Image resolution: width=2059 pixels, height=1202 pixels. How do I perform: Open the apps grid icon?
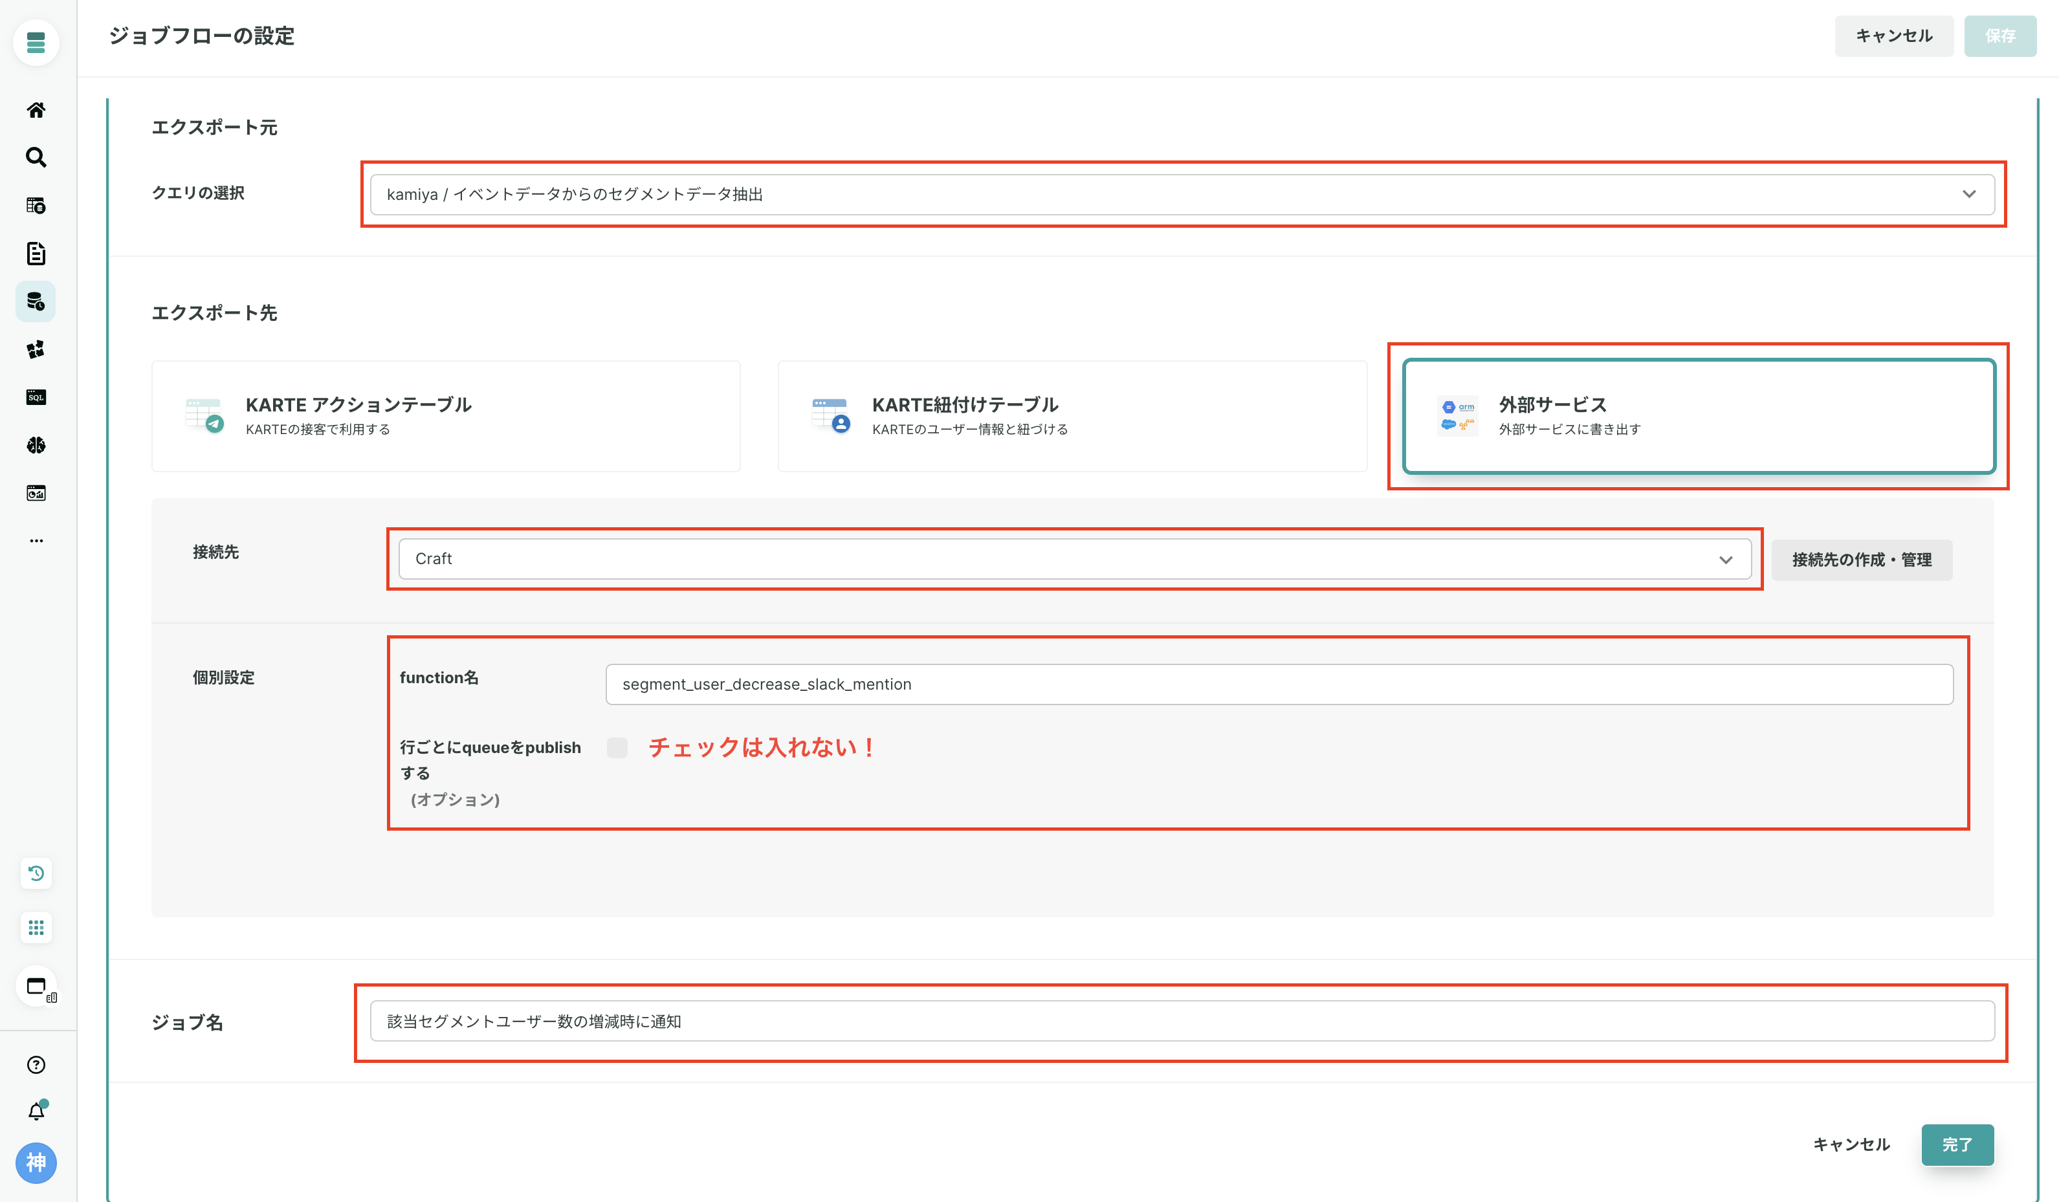36,928
